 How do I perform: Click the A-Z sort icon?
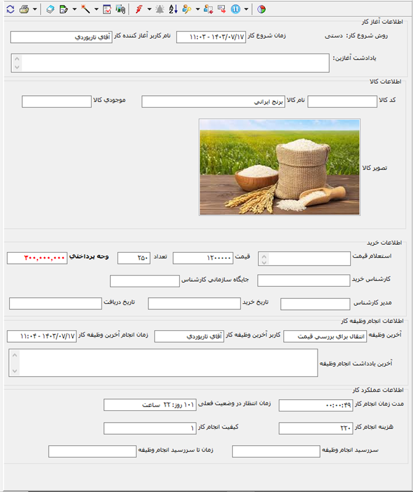click(173, 9)
